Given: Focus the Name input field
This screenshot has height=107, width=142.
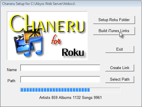Looking at the screenshot, I should [x=60, y=68].
